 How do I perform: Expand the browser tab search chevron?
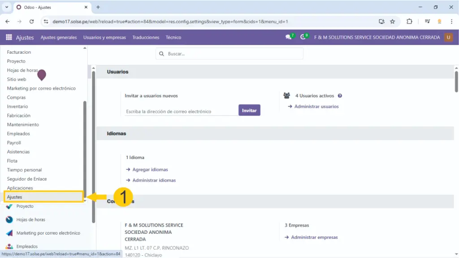(7, 7)
